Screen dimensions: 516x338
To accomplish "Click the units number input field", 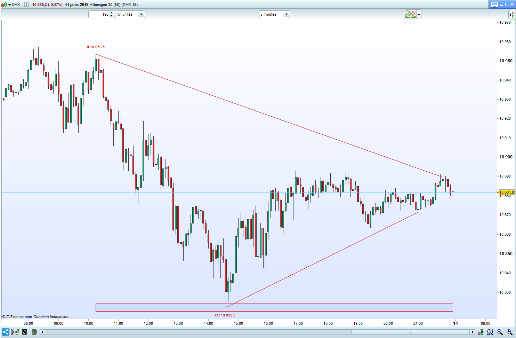I will pos(99,14).
